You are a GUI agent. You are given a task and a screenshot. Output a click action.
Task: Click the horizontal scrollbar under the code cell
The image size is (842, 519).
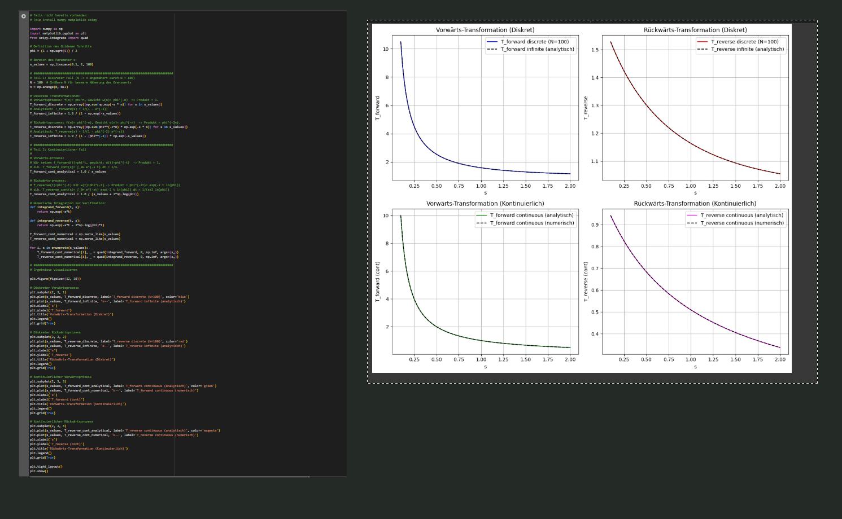pos(169,477)
